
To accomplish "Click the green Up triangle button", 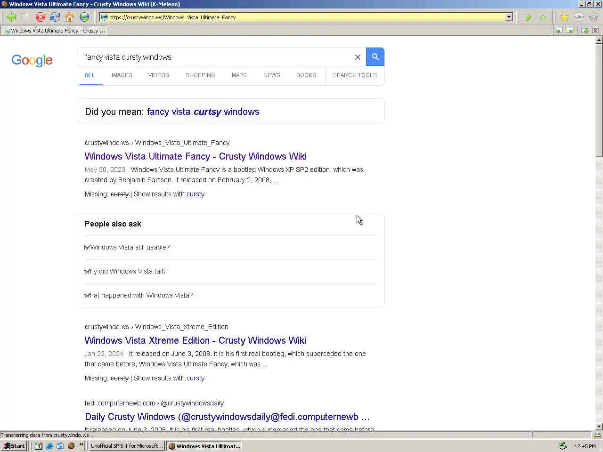I will coord(543,17).
